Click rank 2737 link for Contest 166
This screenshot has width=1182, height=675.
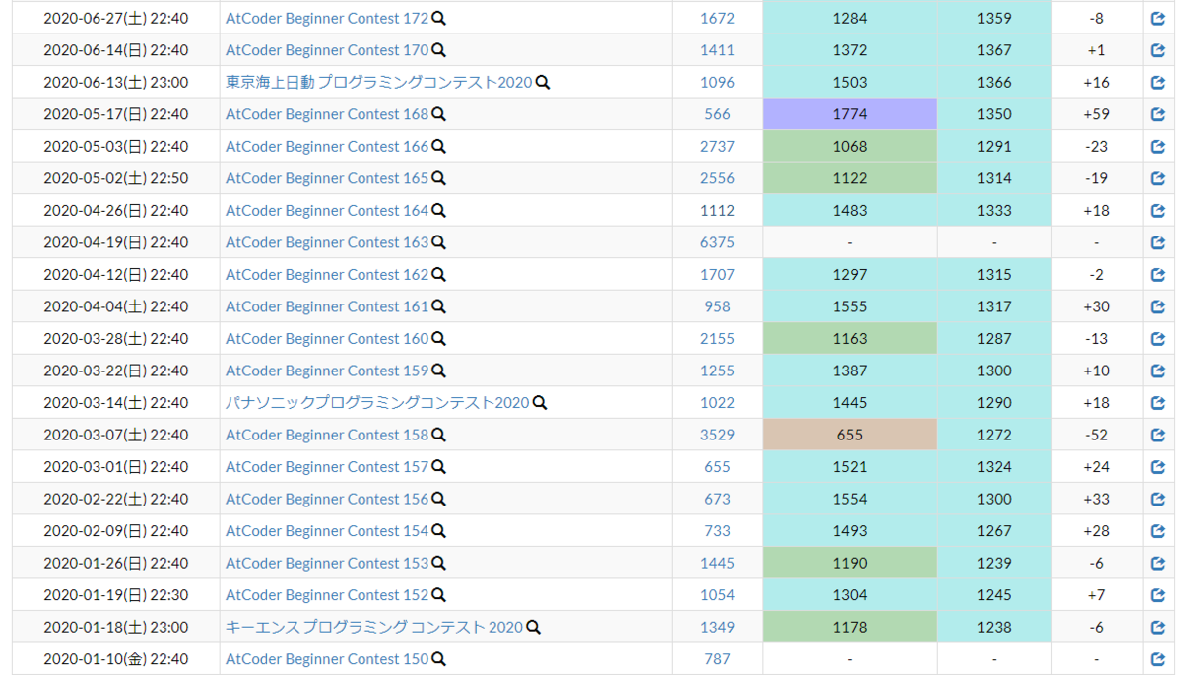click(718, 146)
